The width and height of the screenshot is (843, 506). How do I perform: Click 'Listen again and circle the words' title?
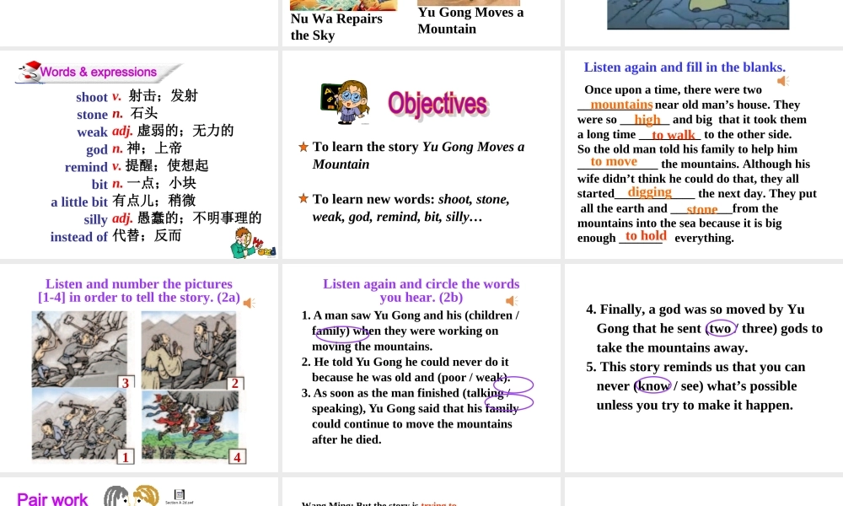click(421, 290)
